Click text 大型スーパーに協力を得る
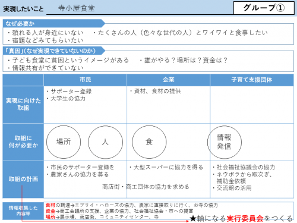This screenshot has height=223, width=297. click(x=168, y=167)
